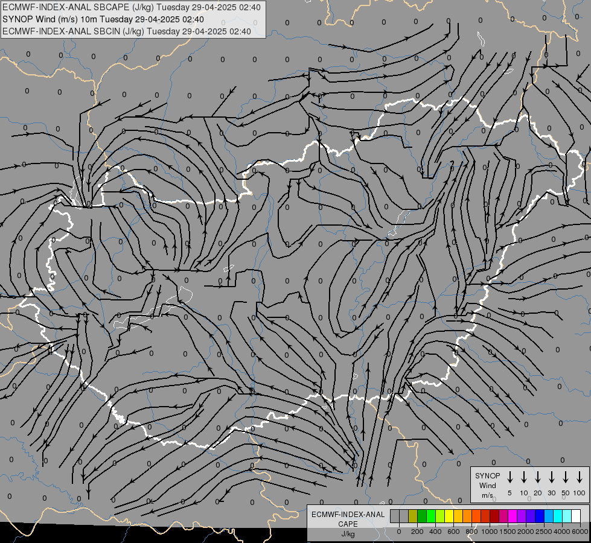Click the 20 m/s wind arrow in legend

pyautogui.click(x=538, y=477)
